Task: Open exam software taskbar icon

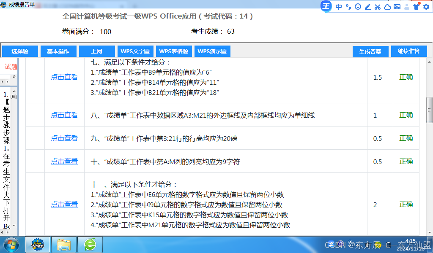Action: pyautogui.click(x=38, y=245)
